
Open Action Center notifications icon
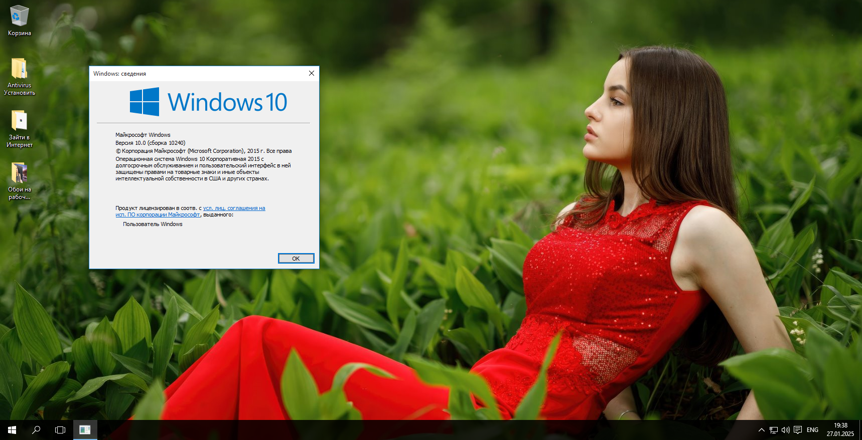(x=798, y=430)
